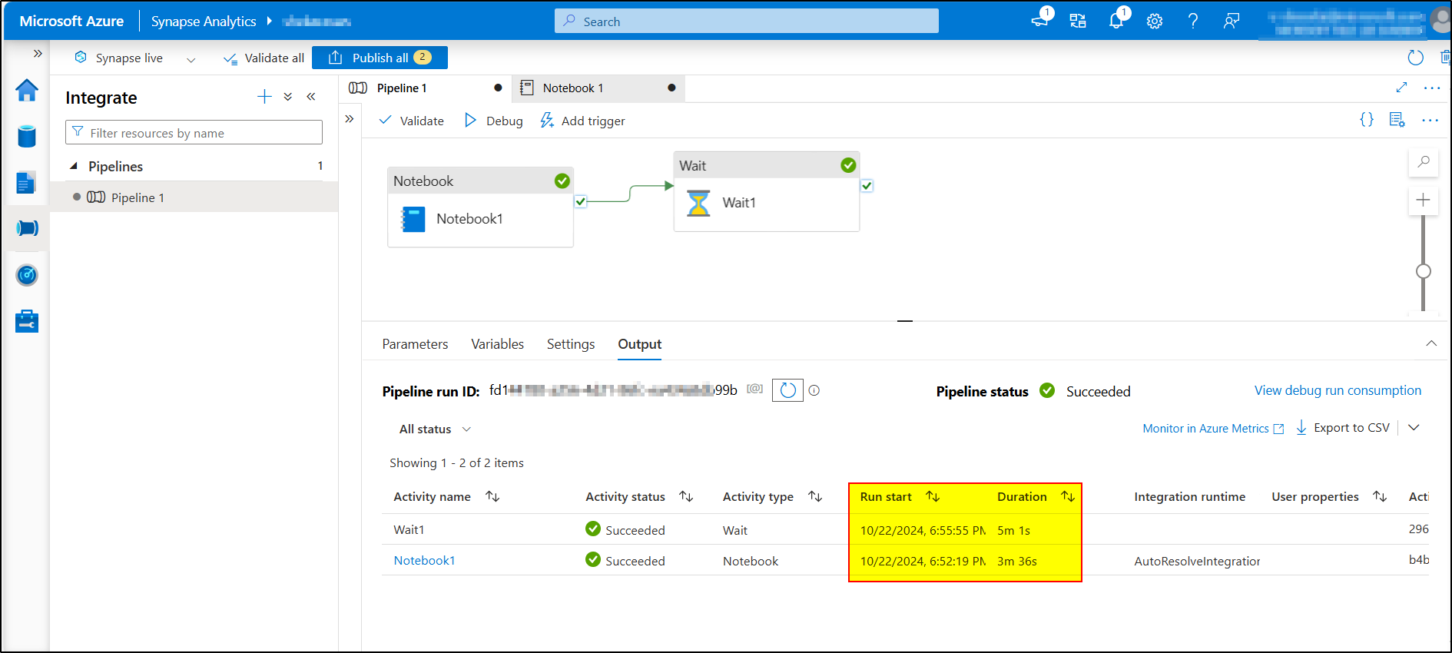This screenshot has width=1452, height=653.
Task: Sort by Duration column
Action: coord(1068,497)
